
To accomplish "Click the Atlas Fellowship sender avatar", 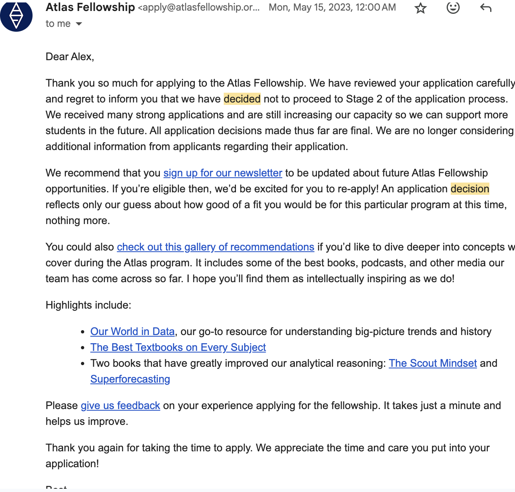I will point(16,15).
